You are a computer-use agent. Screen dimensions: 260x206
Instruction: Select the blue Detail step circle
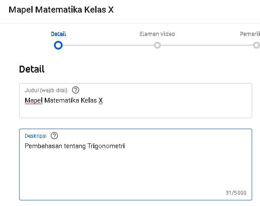(58, 45)
